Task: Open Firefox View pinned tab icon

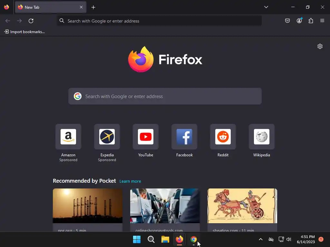Action: (x=6, y=7)
